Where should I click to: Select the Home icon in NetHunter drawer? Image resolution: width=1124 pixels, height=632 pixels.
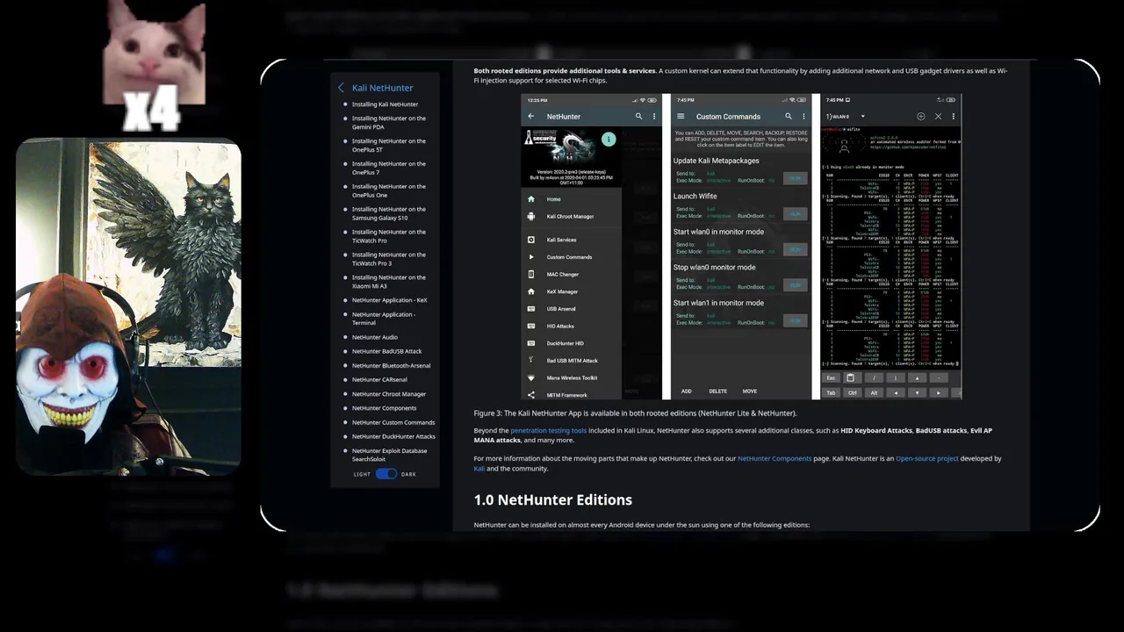coord(530,199)
